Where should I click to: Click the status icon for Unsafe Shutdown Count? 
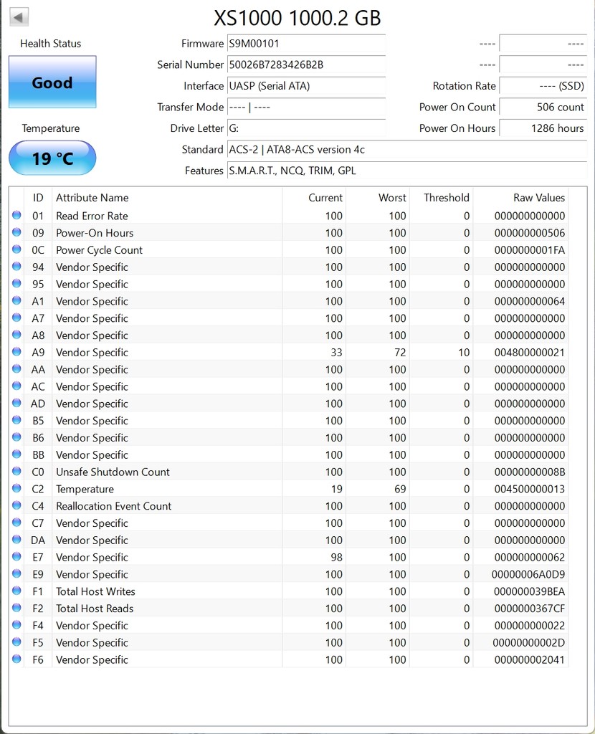tap(17, 472)
